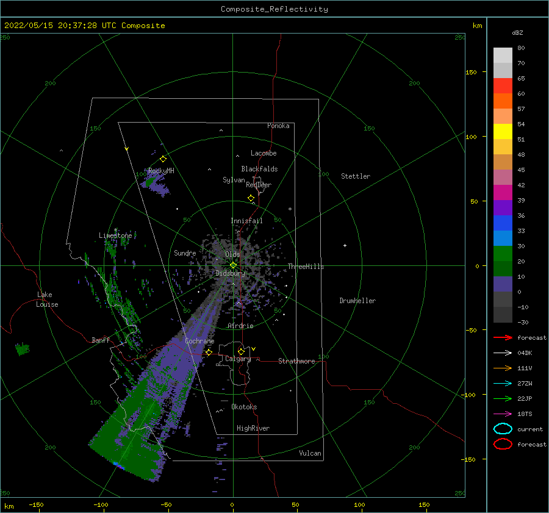Click the -100 tick label on bottom axis
Image resolution: width=549 pixels, height=513 pixels.
click(x=101, y=504)
